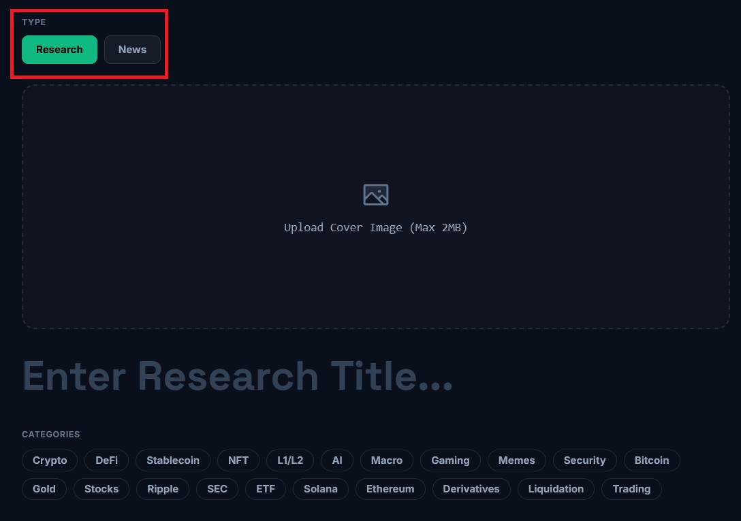The height and width of the screenshot is (521, 741).
Task: Click the cover image upload icon
Action: (375, 195)
